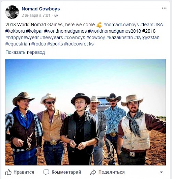
Task: Click the comment speech bubble icon
Action: click(46, 172)
